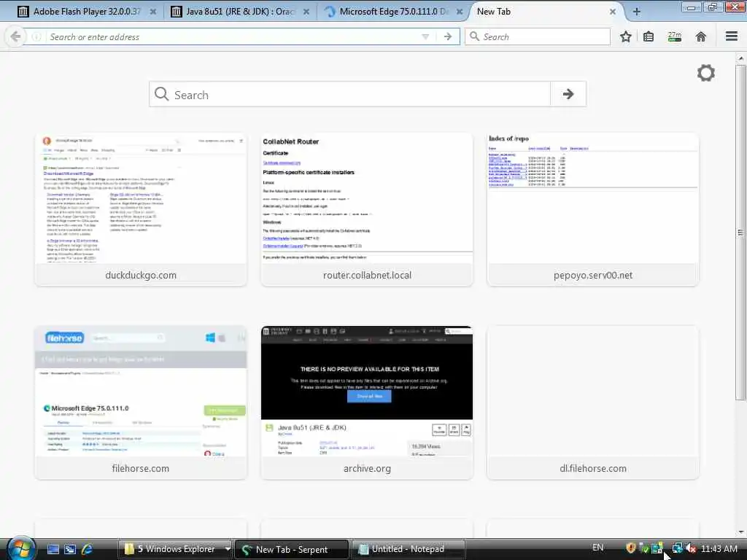Open the hamburger menu in Serpent
747x560 pixels.
732,36
